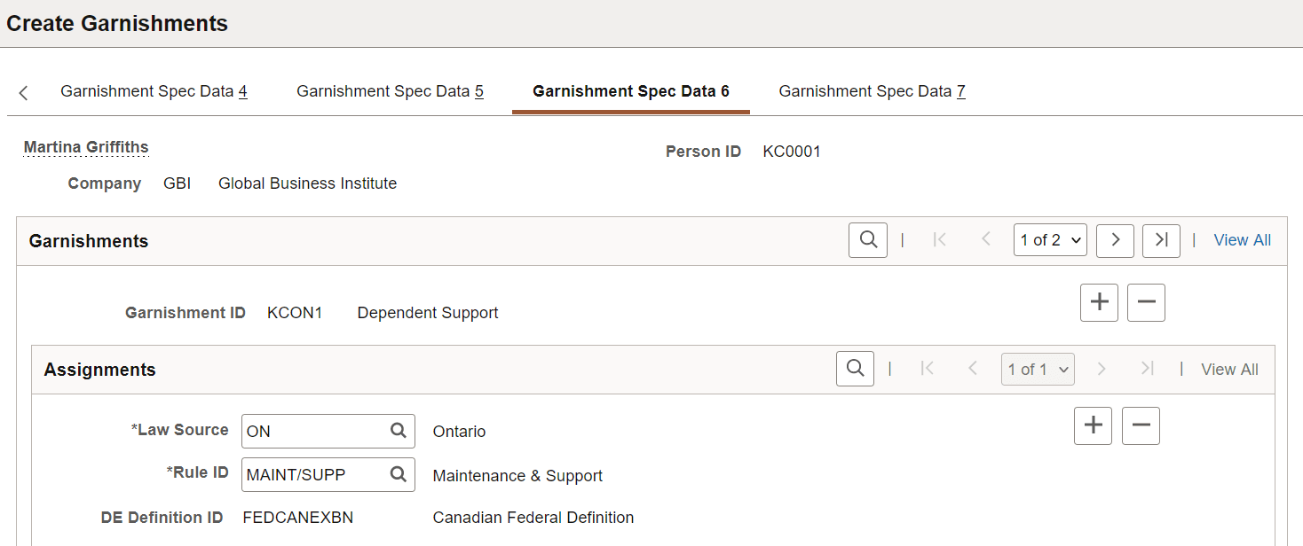Expand the Assignments record selector

coord(1038,369)
